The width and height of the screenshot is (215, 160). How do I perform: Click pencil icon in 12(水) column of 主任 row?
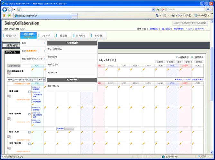pyautogui.click(x=131, y=143)
